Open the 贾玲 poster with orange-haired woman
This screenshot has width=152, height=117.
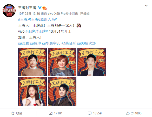(62, 62)
